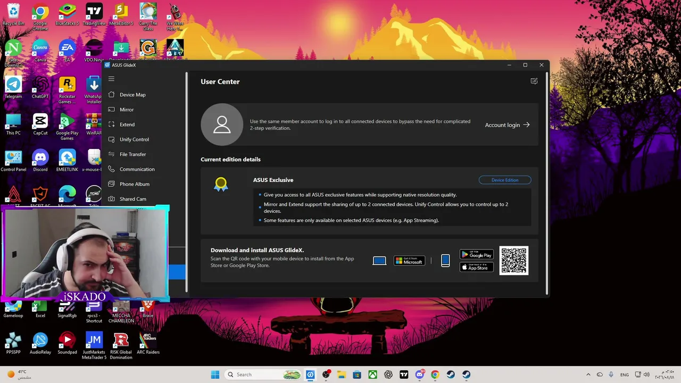681x383 pixels.
Task: Click the user avatar placeholder
Action: (222, 124)
